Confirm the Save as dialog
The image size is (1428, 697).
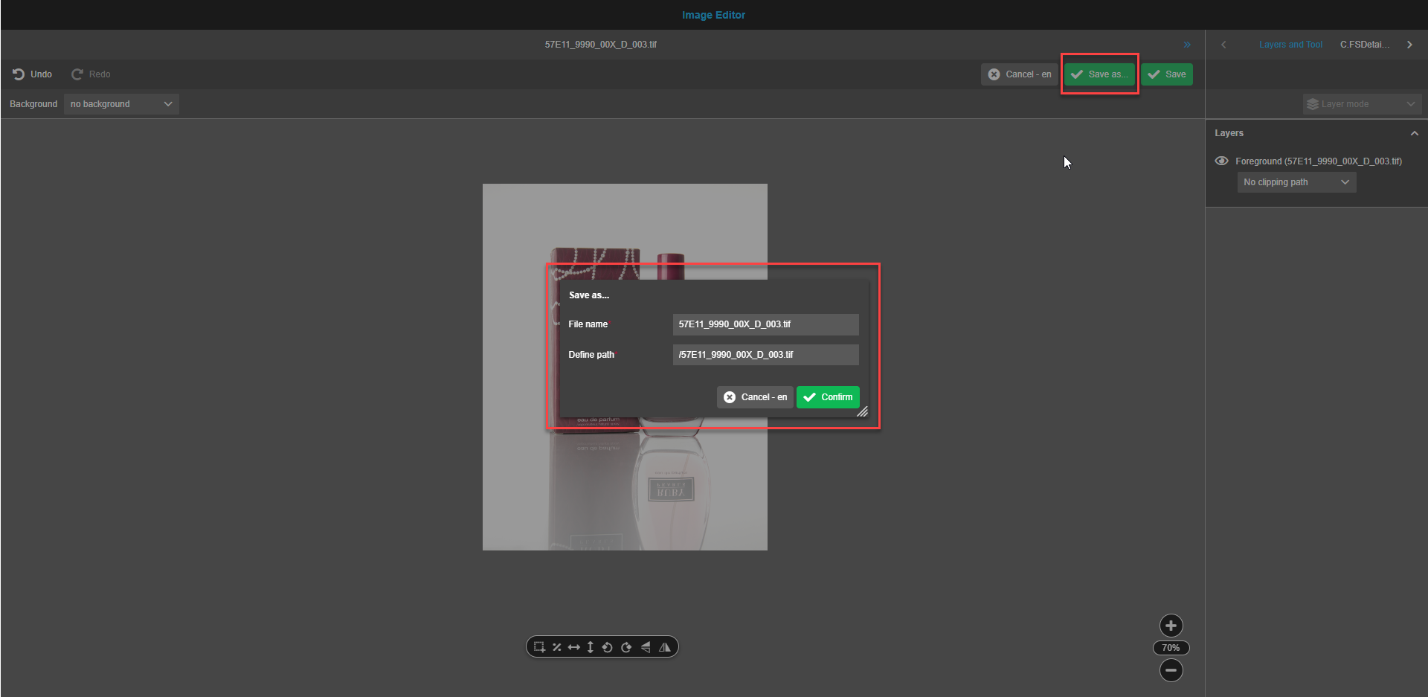pyautogui.click(x=828, y=396)
